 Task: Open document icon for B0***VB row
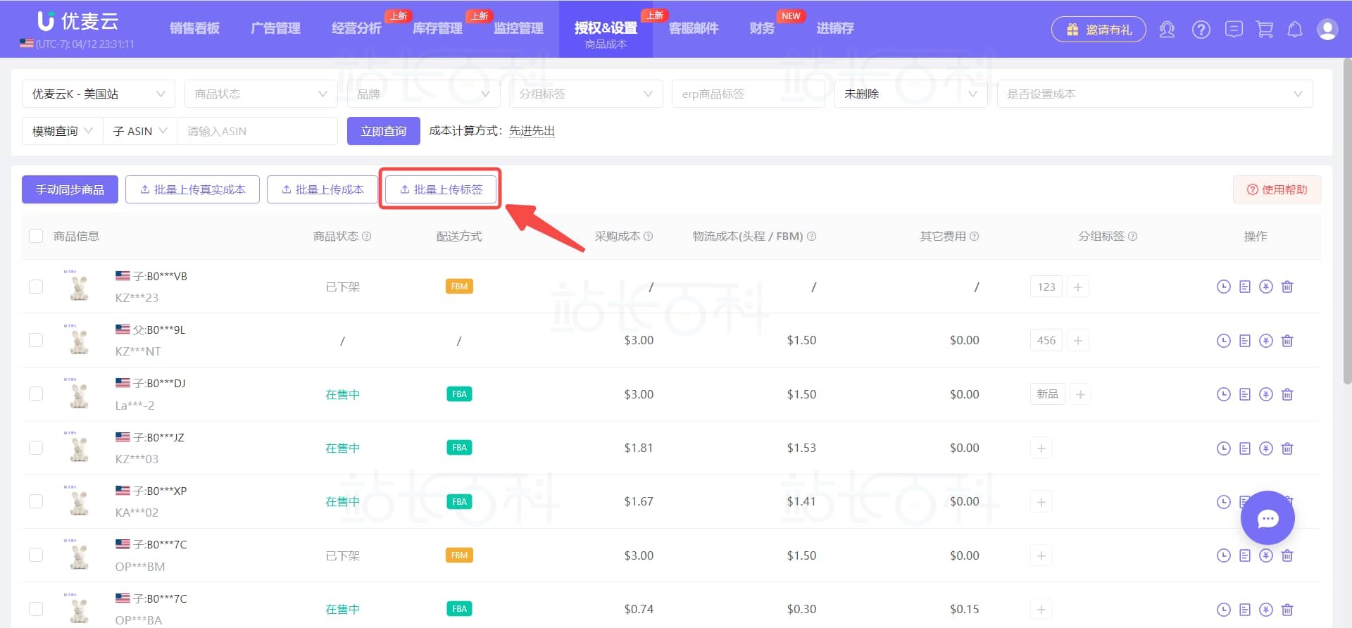coord(1245,287)
